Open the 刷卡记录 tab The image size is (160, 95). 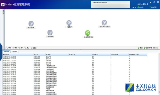6,52
